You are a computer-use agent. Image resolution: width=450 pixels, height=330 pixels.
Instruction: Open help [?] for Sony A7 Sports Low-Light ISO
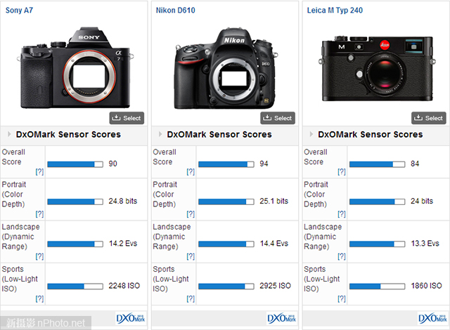[39, 299]
